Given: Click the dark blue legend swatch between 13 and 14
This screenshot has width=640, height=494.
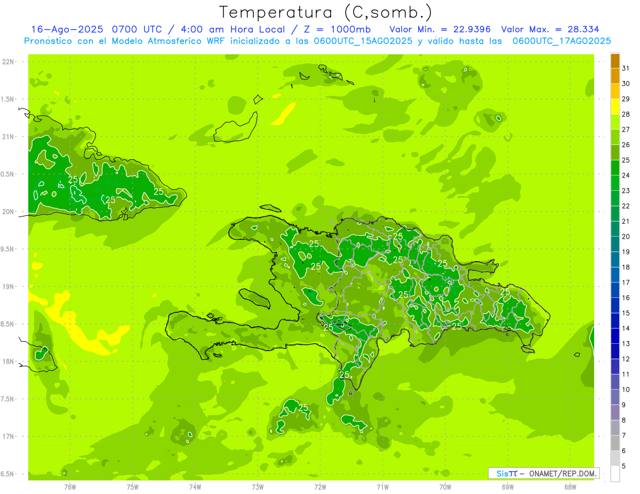Looking at the screenshot, I should click(x=615, y=336).
